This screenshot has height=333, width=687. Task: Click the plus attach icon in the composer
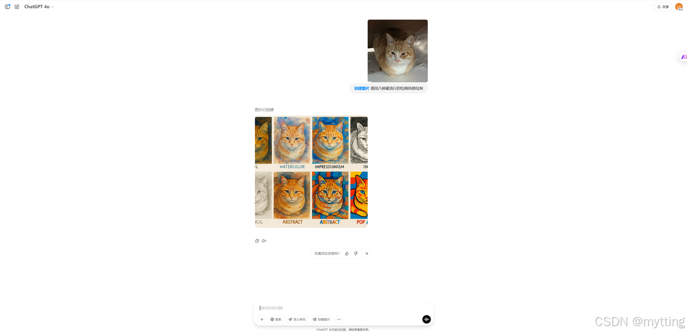262,319
